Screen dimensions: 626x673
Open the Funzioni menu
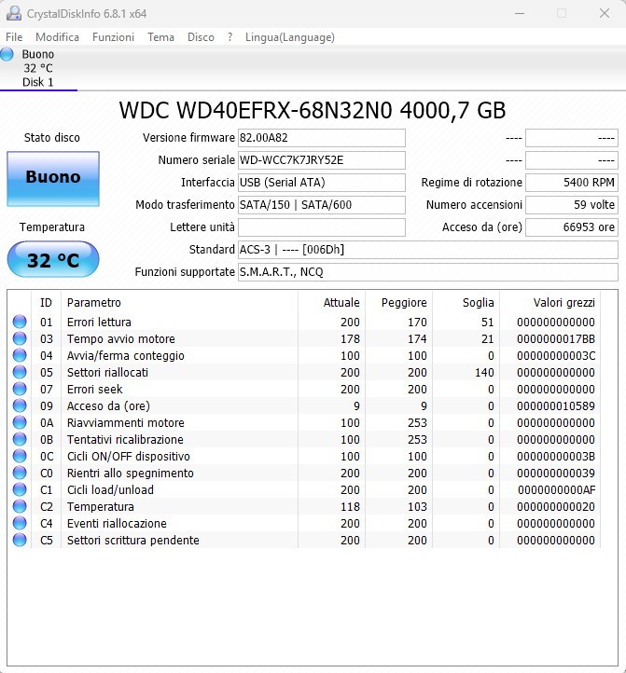(x=113, y=37)
